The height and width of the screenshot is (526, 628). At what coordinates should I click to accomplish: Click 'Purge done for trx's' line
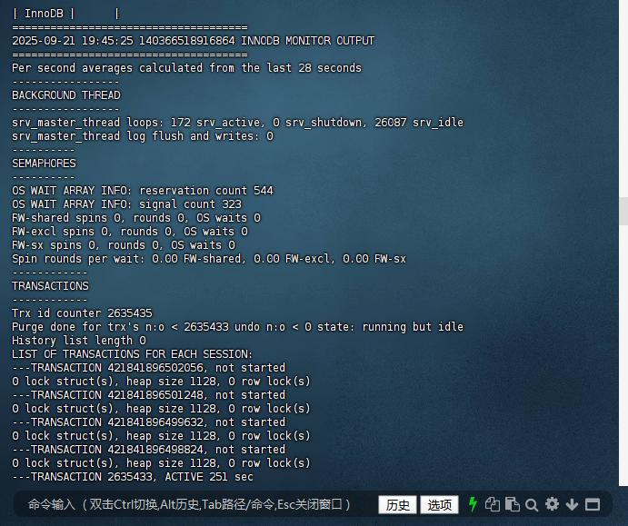pos(237,327)
